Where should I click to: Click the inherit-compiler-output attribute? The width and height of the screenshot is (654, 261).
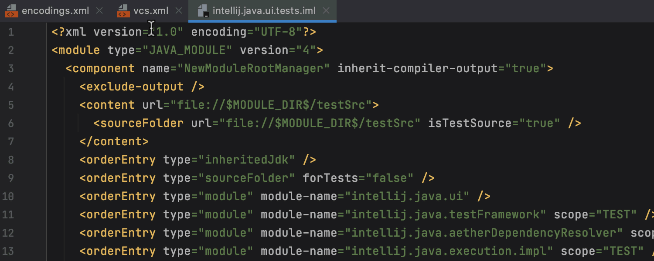(418, 69)
